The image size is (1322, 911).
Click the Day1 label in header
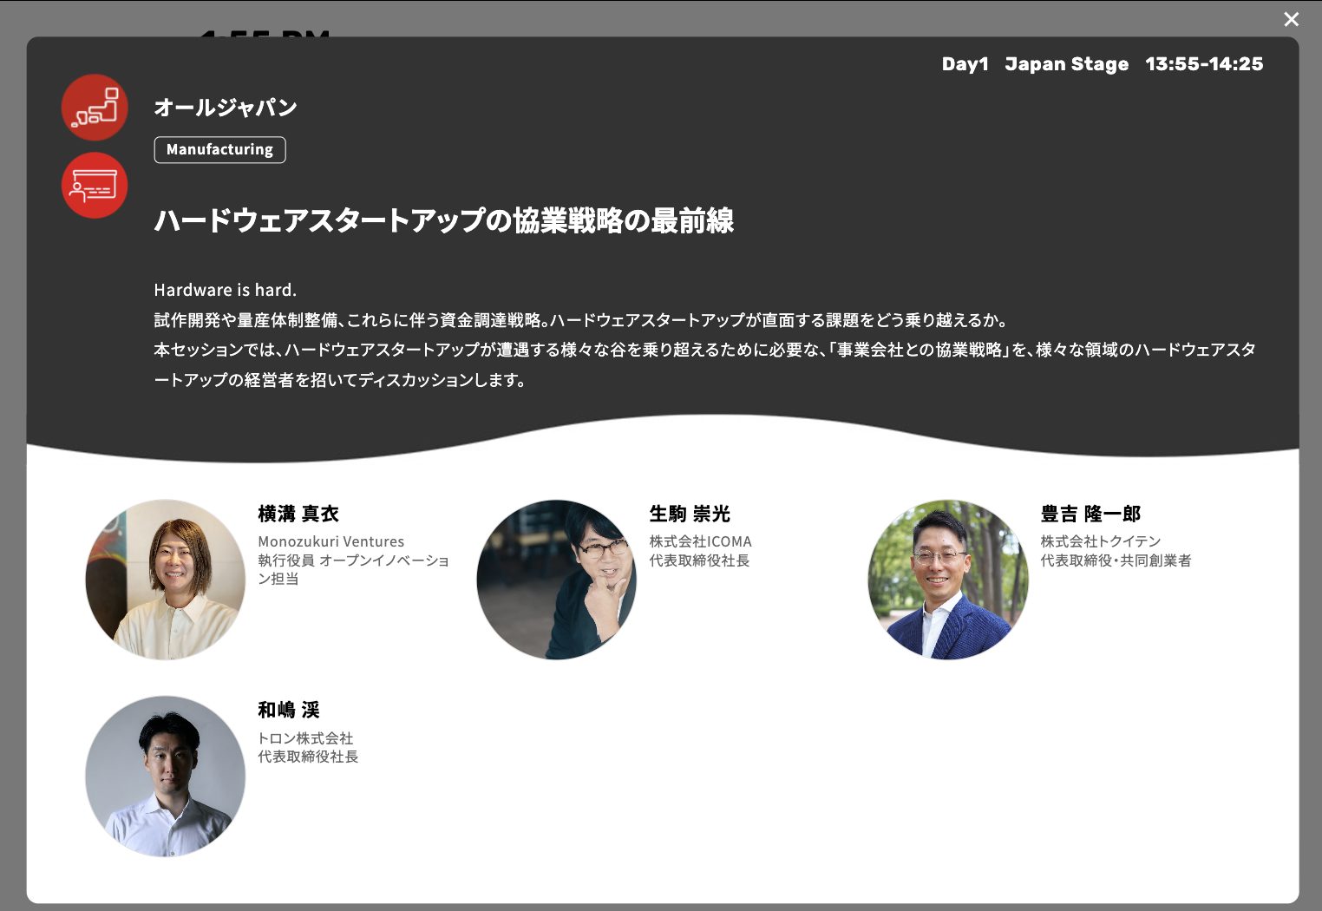[x=965, y=64]
